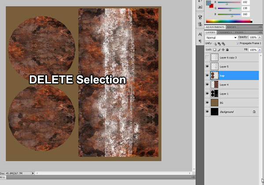Switch to the Masks tab

click(231, 27)
